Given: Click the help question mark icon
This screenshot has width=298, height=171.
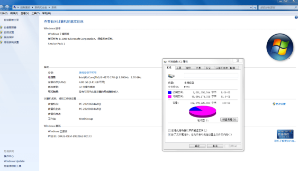Looking at the screenshot, I should [296, 18].
